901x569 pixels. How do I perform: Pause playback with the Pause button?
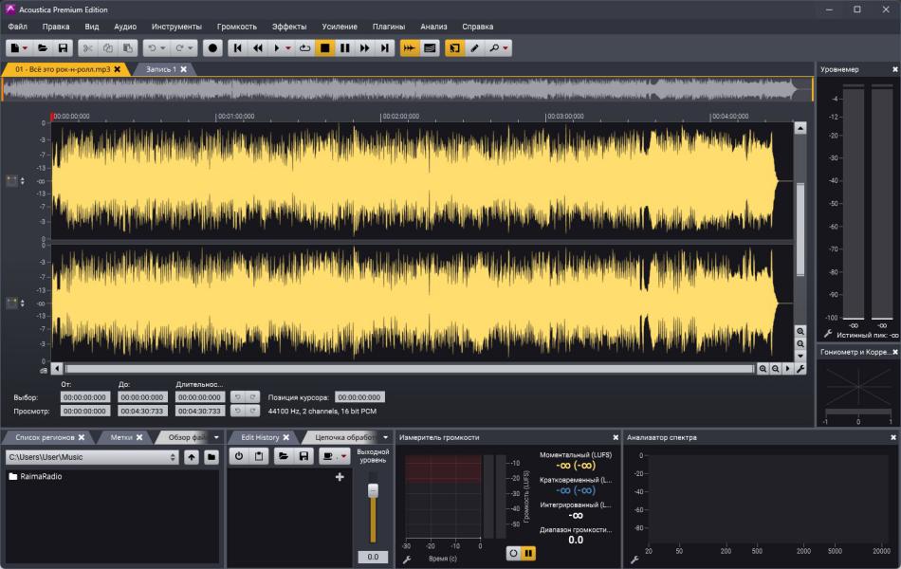[345, 48]
